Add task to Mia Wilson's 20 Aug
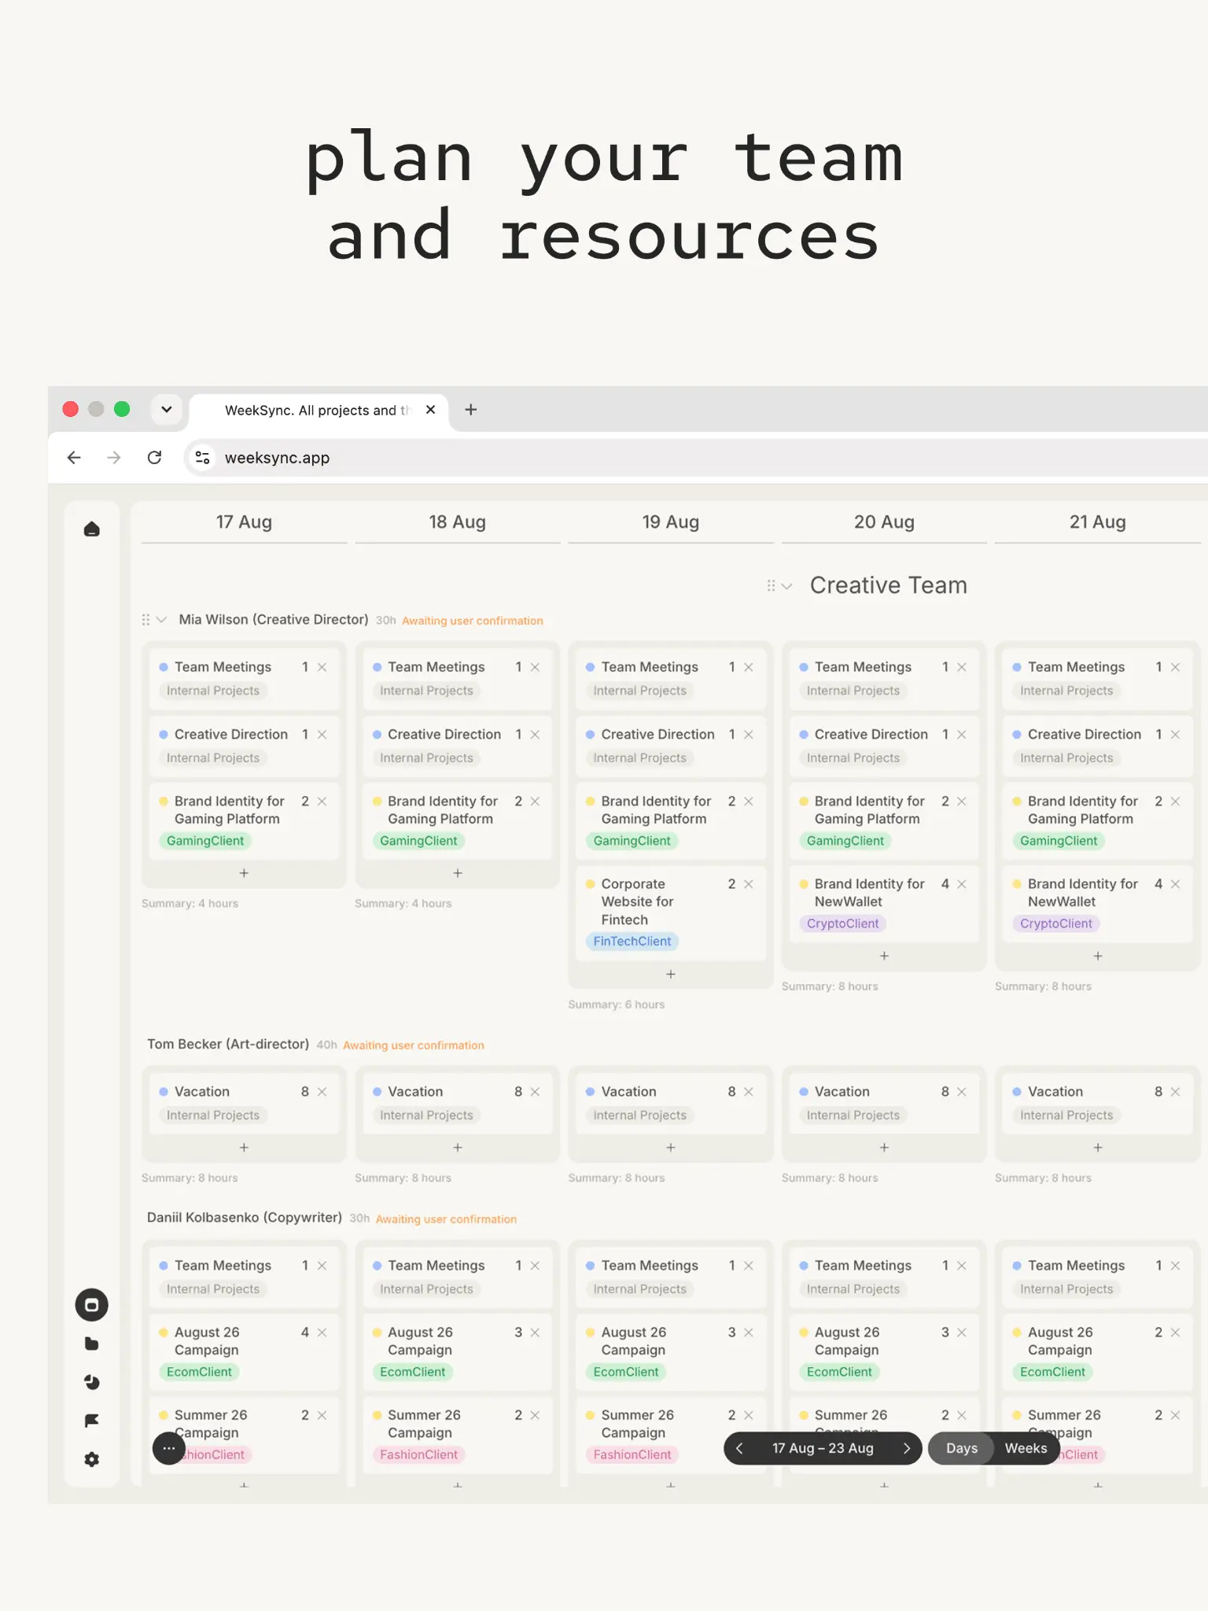 (x=884, y=956)
